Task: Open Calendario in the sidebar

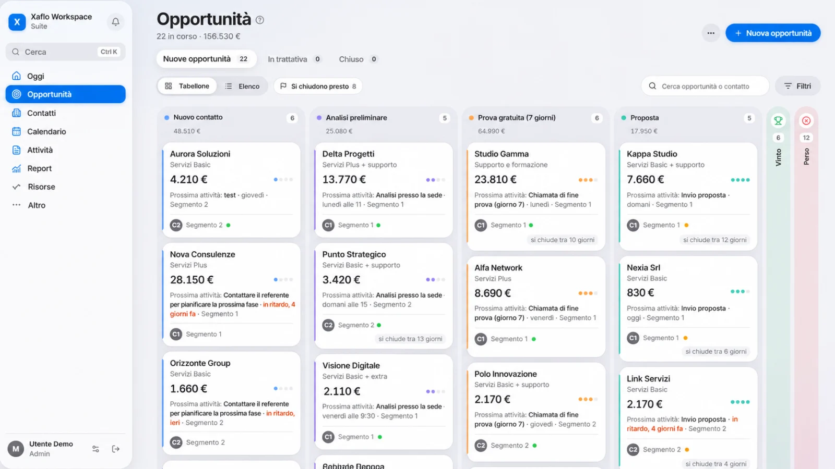Action: (65, 131)
